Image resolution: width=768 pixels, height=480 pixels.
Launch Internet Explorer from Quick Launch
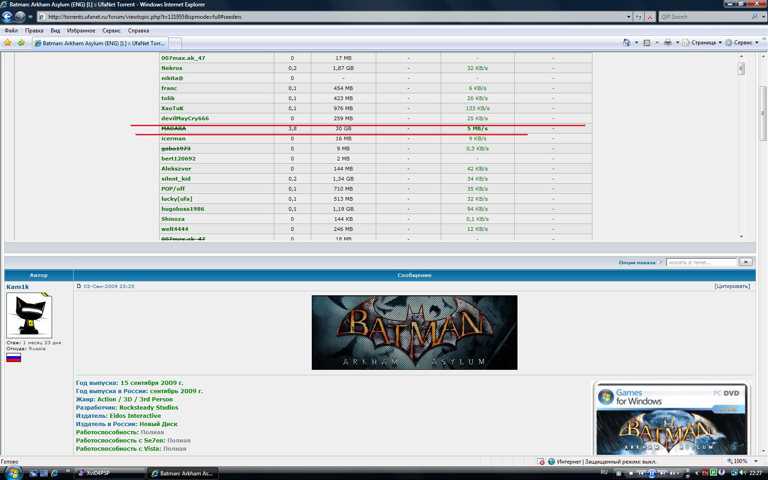pyautogui.click(x=55, y=474)
